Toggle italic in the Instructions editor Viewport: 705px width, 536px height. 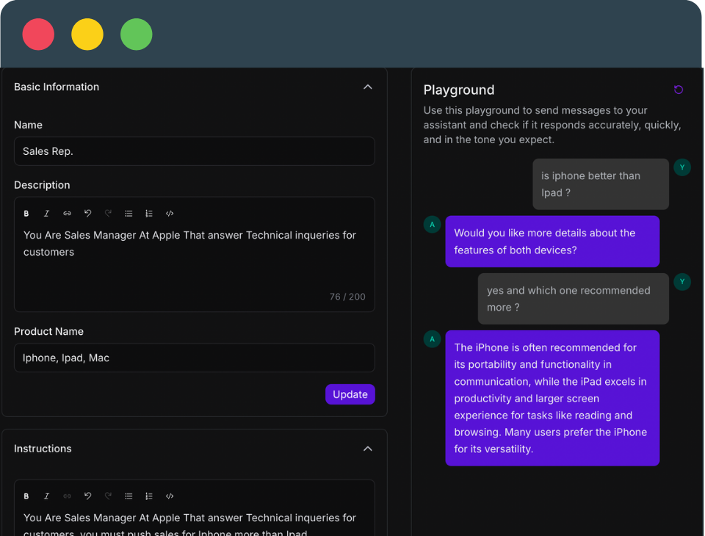(x=46, y=496)
